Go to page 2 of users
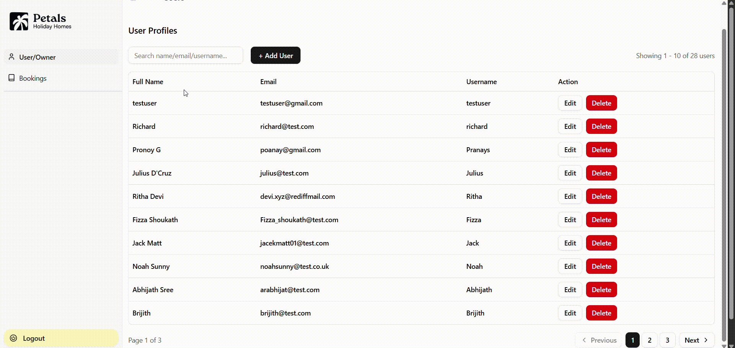The image size is (735, 348). pyautogui.click(x=649, y=340)
